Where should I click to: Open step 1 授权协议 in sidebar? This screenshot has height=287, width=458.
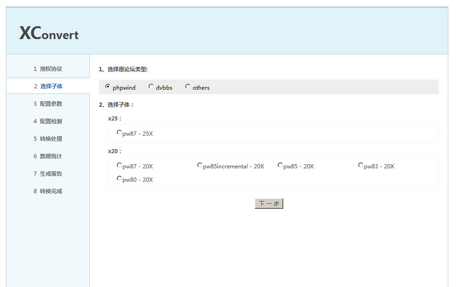pyautogui.click(x=48, y=69)
